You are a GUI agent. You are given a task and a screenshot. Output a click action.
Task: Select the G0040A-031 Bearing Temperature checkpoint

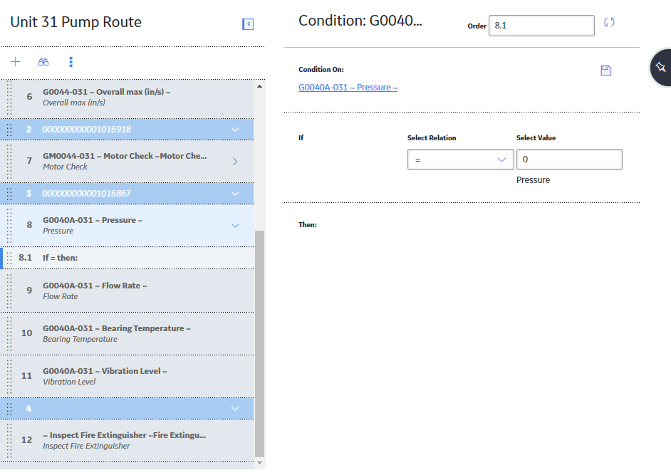pyautogui.click(x=127, y=333)
